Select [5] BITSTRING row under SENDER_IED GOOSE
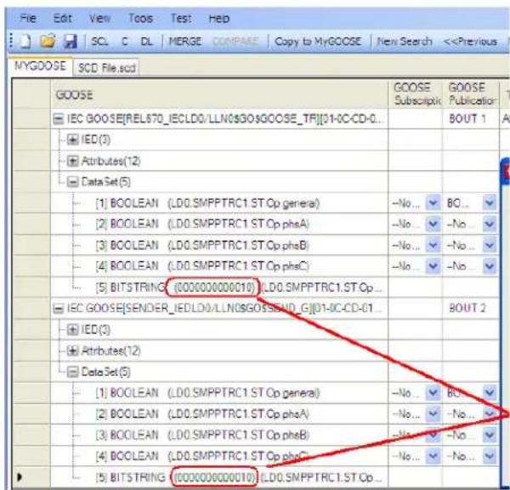This screenshot has width=510, height=490. pyautogui.click(x=239, y=477)
